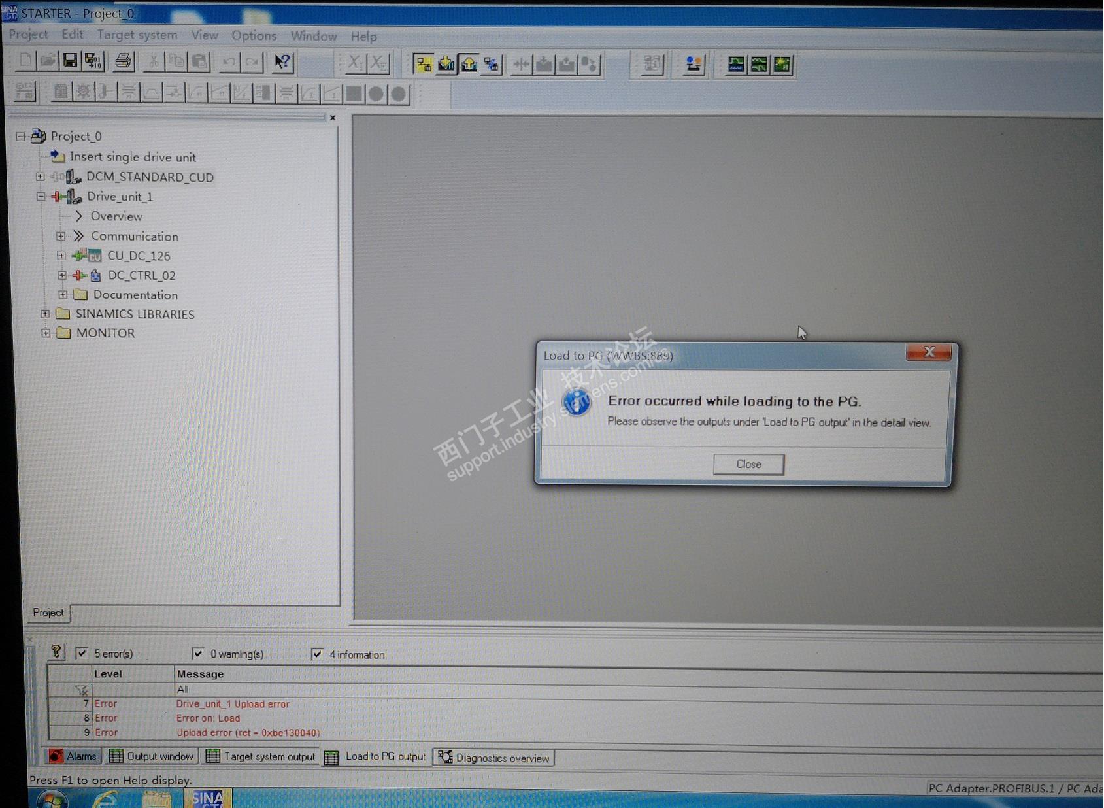Close the project navigator panel with X

[x=333, y=118]
